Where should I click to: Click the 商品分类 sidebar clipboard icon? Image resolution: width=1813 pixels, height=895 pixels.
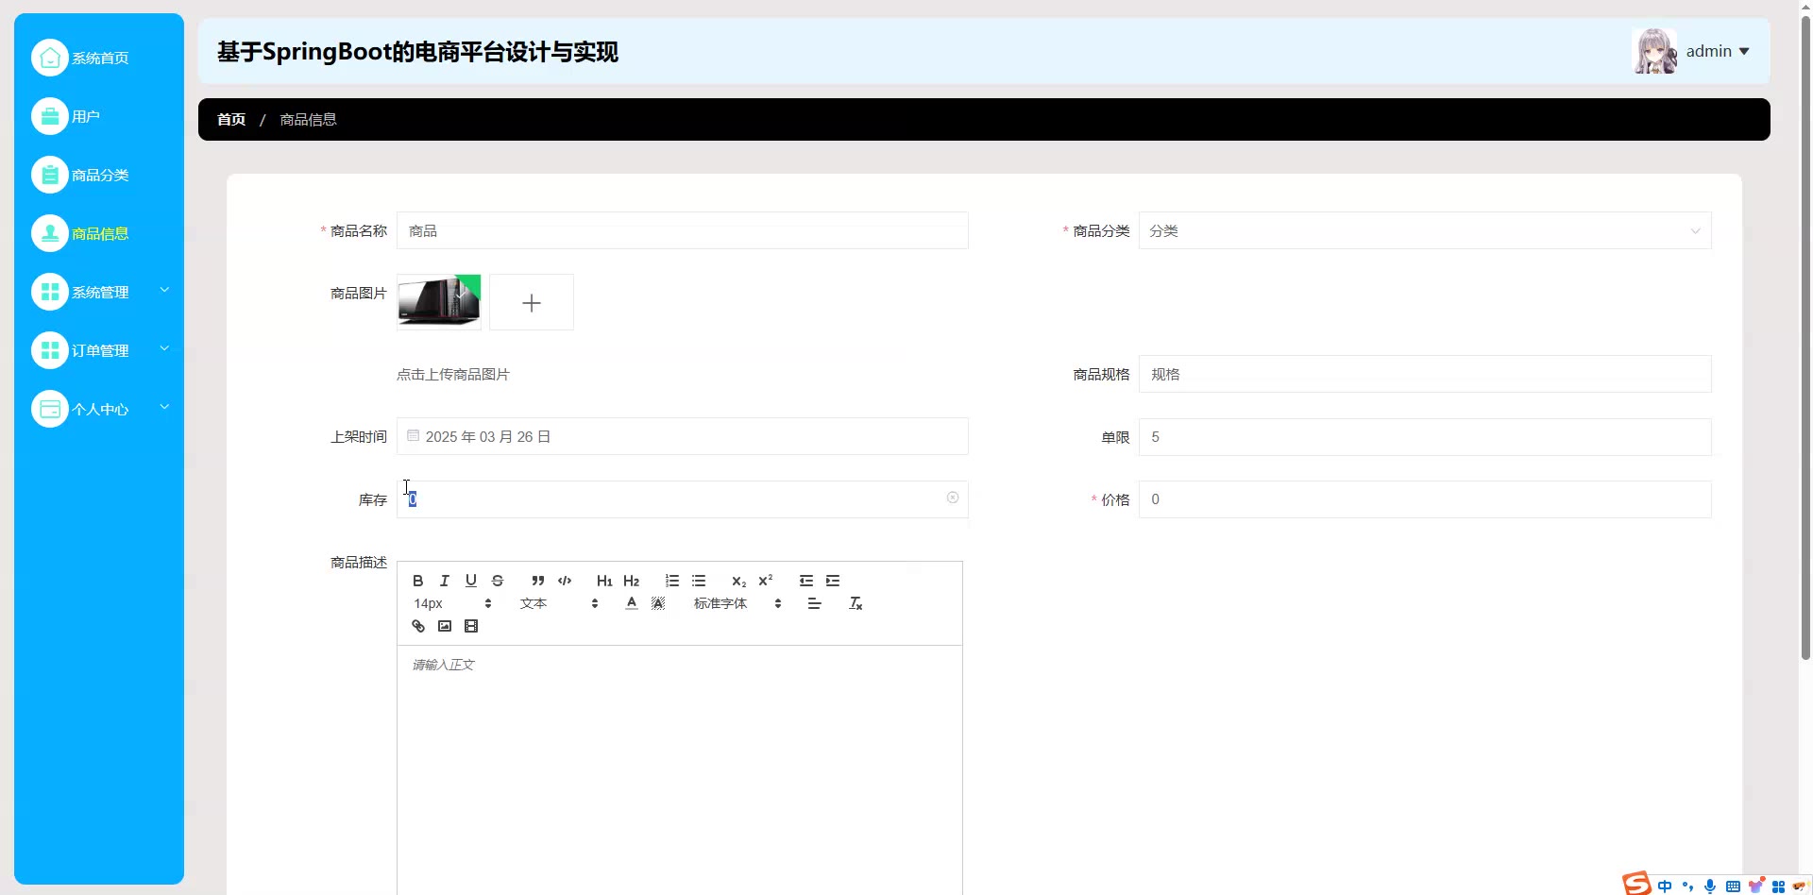pyautogui.click(x=50, y=175)
